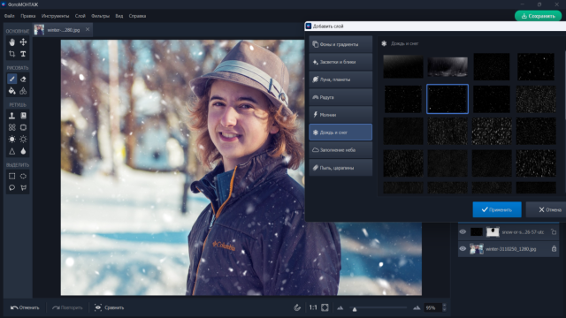
Task: Toggle lock on winter-3110250_1280.jpg layer
Action: tap(554, 248)
